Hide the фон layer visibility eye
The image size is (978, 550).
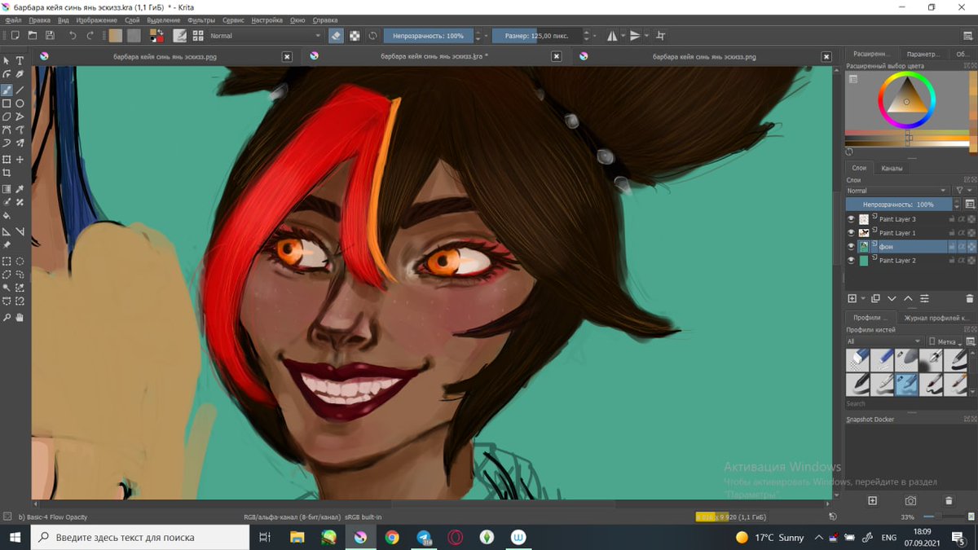point(852,246)
